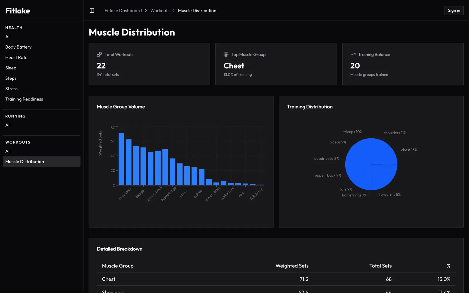Image resolution: width=469 pixels, height=293 pixels.
Task: Select Muscle Distribution breadcrumb item
Action: click(197, 11)
